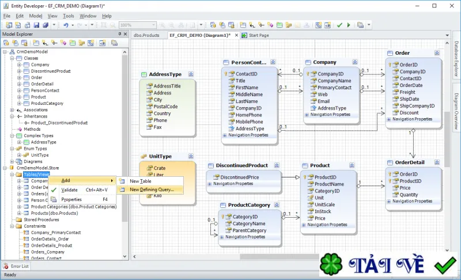Viewport: 461px width, 280px height.
Task: Choose New Defining Query from submenu
Action: tap(150, 190)
